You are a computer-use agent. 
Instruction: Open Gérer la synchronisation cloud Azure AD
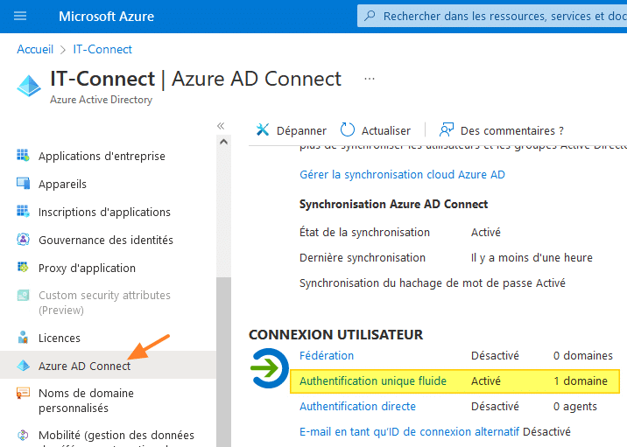[402, 174]
